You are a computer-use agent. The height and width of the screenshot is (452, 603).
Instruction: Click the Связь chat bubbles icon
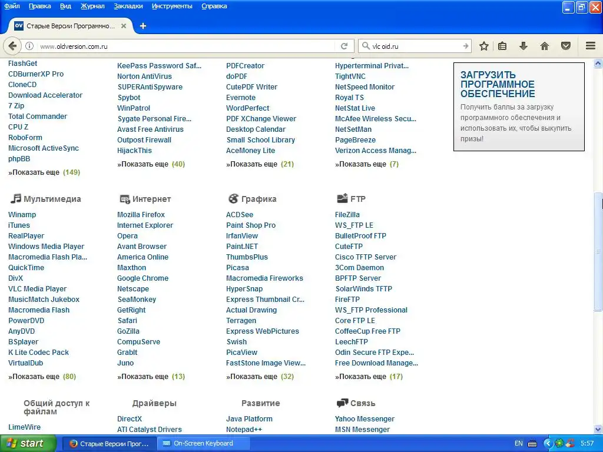pyautogui.click(x=342, y=403)
